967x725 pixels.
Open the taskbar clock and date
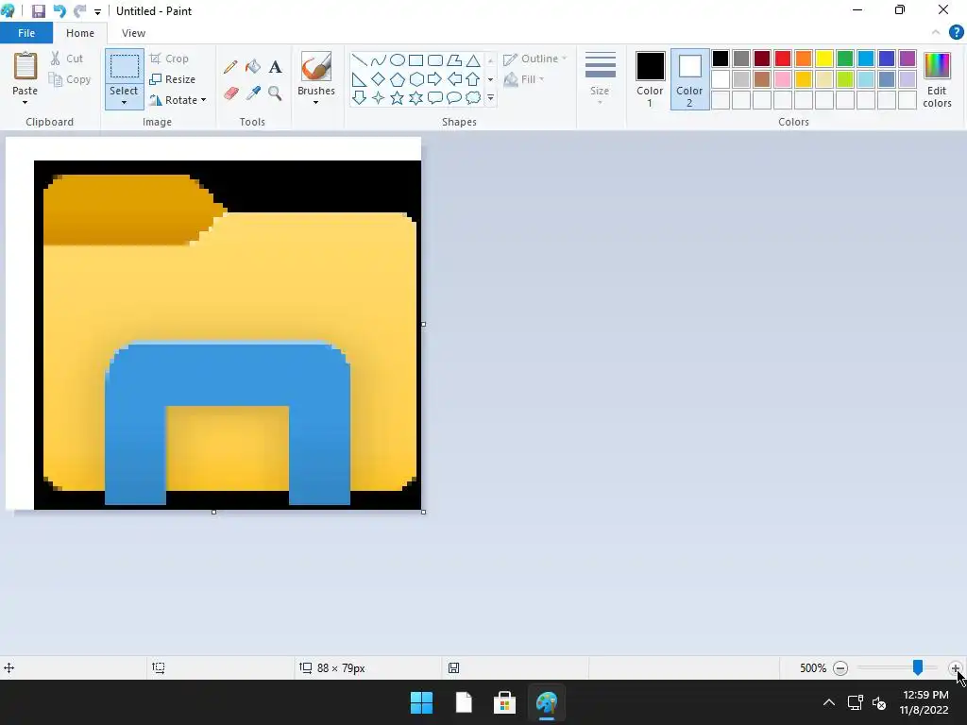pyautogui.click(x=925, y=702)
